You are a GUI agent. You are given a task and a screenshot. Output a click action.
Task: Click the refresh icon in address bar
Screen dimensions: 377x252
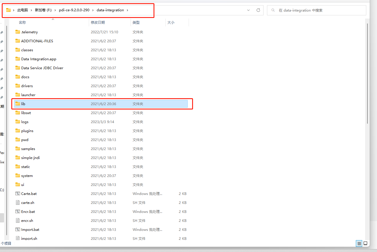click(x=258, y=10)
